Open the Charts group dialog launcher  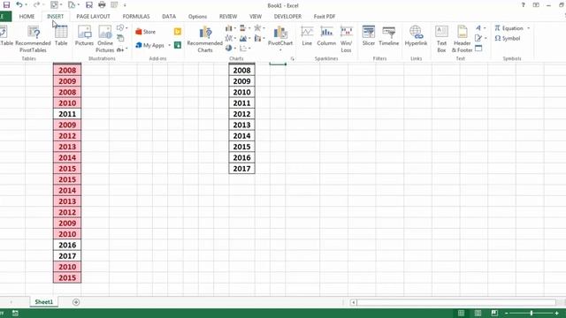click(293, 58)
